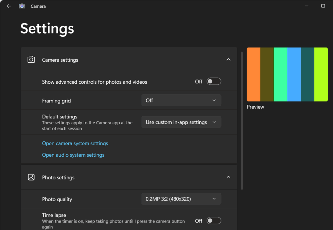Collapse Photo settings section using chevron
The image size is (333, 230).
point(228,177)
